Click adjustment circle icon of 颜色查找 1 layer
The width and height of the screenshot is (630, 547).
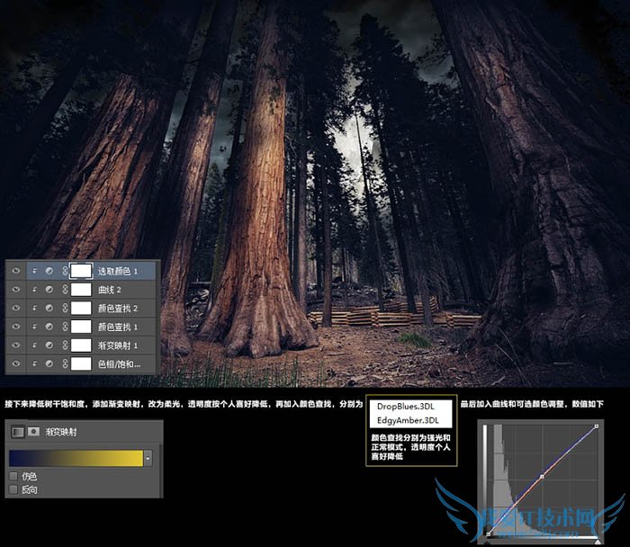49,327
